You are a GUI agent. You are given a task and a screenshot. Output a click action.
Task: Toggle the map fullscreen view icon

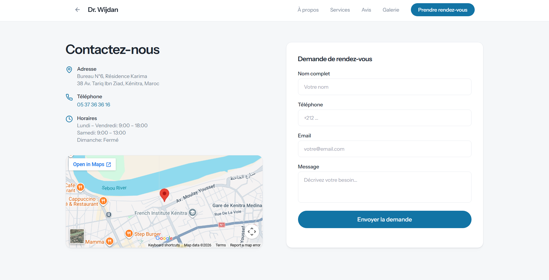pos(252,232)
